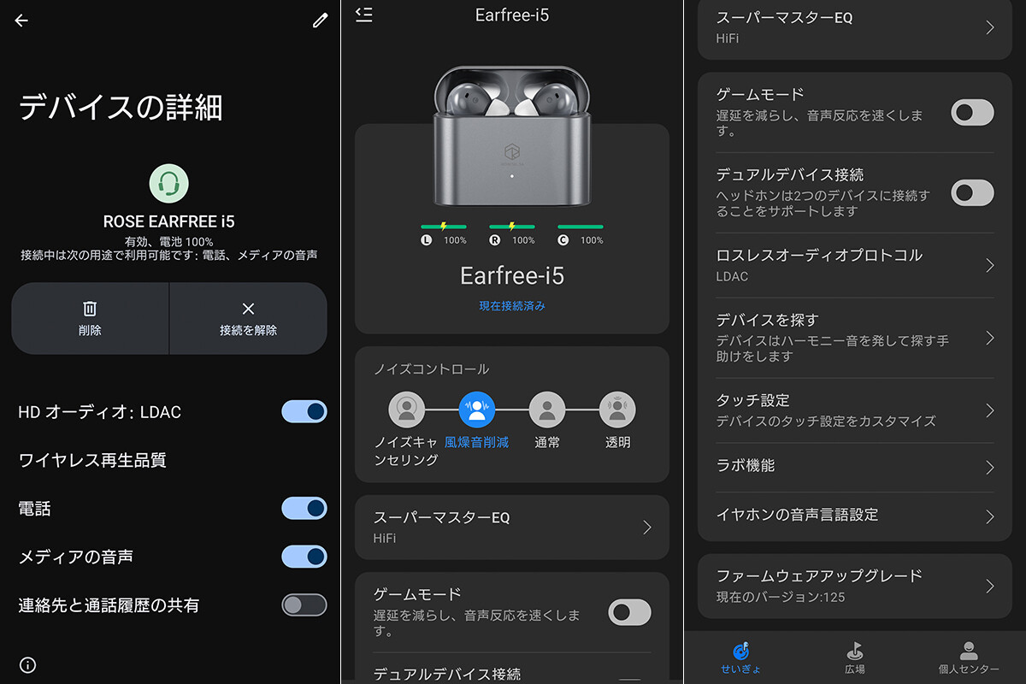Tap the case C battery indicator
Viewport: 1026px width, 684px height.
[580, 234]
